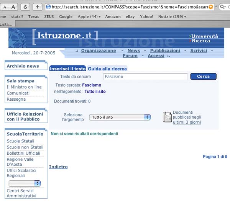Open the Pubblicazioni navigation link
230x201 pixels.
click(x=165, y=51)
